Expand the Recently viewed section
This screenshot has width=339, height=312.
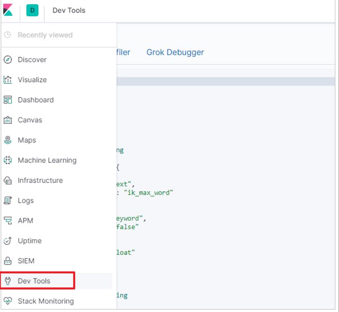pyautogui.click(x=45, y=35)
